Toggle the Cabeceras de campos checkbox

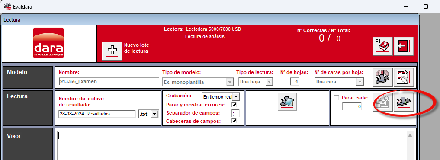234,121
